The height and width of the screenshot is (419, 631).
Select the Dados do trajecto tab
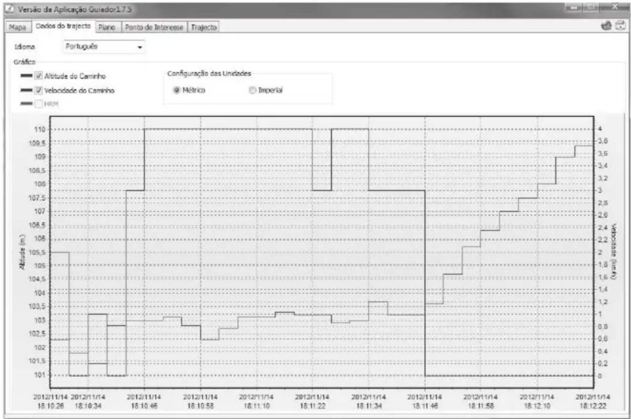[63, 26]
